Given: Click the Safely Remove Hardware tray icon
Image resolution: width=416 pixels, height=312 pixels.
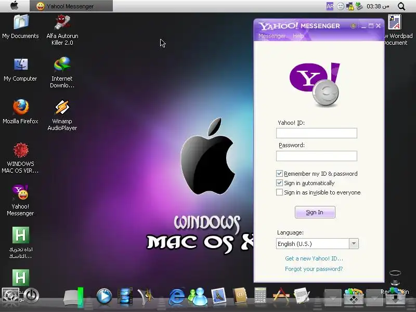Looking at the screenshot, I should (359, 6).
